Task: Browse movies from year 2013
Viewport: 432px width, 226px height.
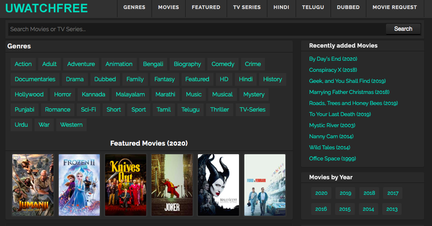Action: (x=392, y=209)
